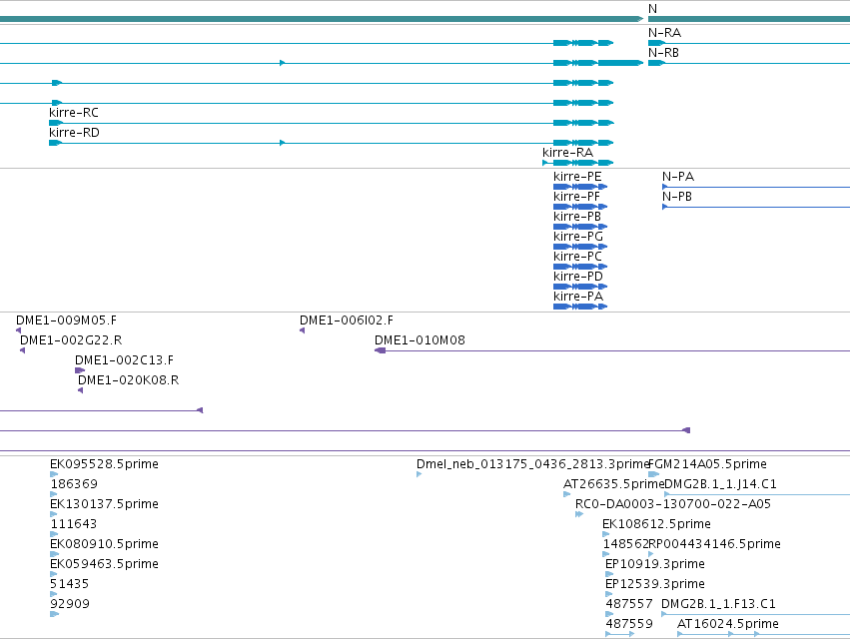Click the EK108612.5prime EST feature
The height and width of the screenshot is (639, 850).
(656, 524)
